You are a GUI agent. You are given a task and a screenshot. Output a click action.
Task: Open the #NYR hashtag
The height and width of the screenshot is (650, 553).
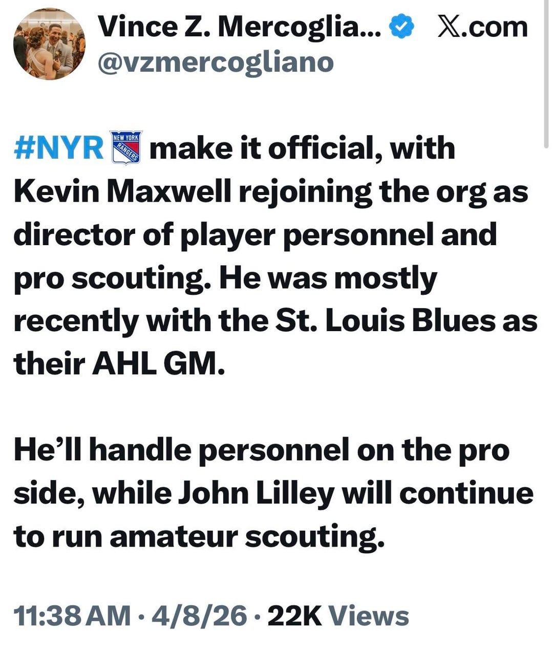[59, 148]
